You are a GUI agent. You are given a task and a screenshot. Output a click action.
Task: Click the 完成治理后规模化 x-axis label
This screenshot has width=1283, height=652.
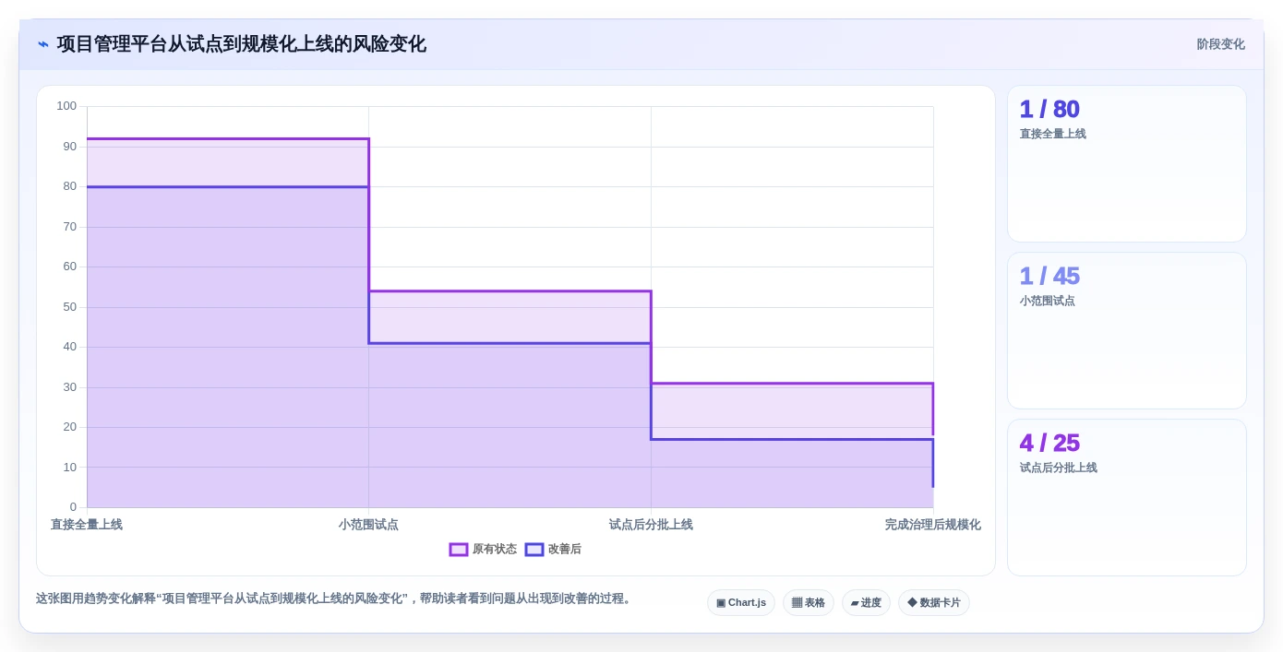932,525
